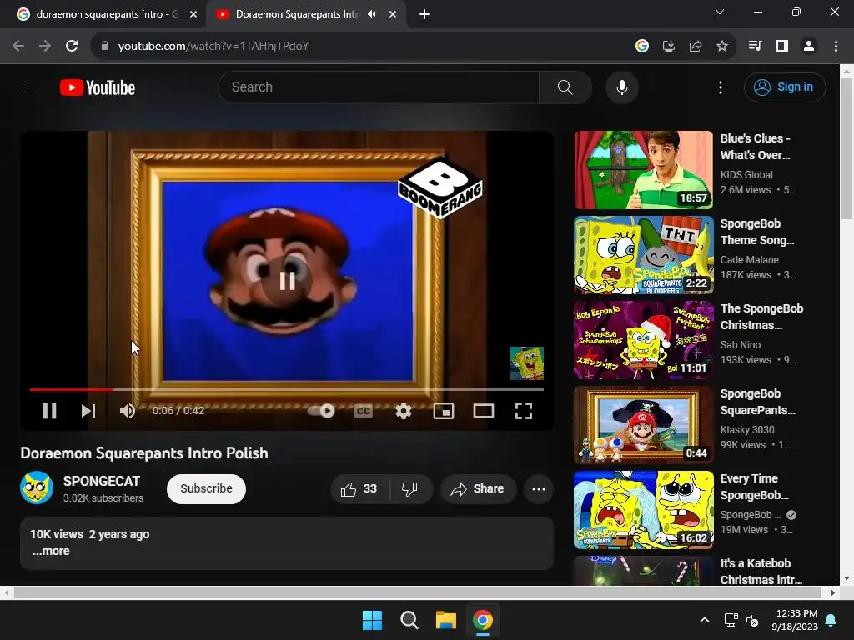Open Windows taskbar search
The width and height of the screenshot is (854, 640).
[409, 620]
